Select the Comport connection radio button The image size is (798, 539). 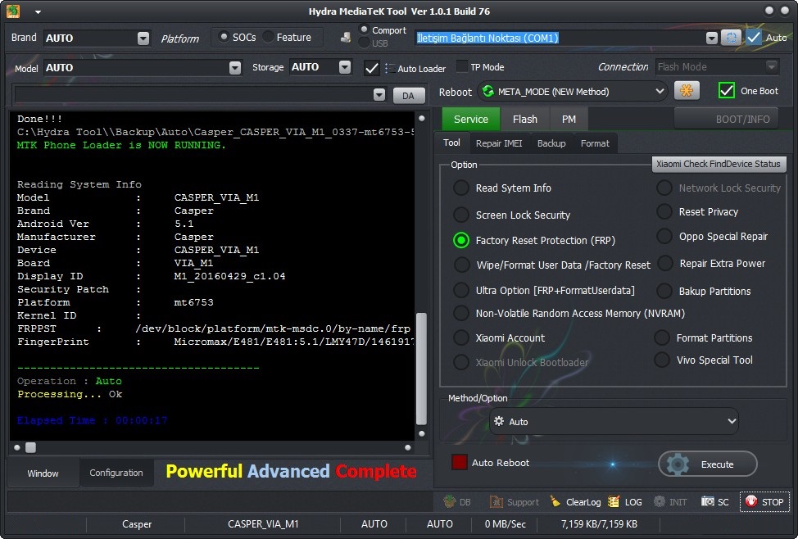364,29
